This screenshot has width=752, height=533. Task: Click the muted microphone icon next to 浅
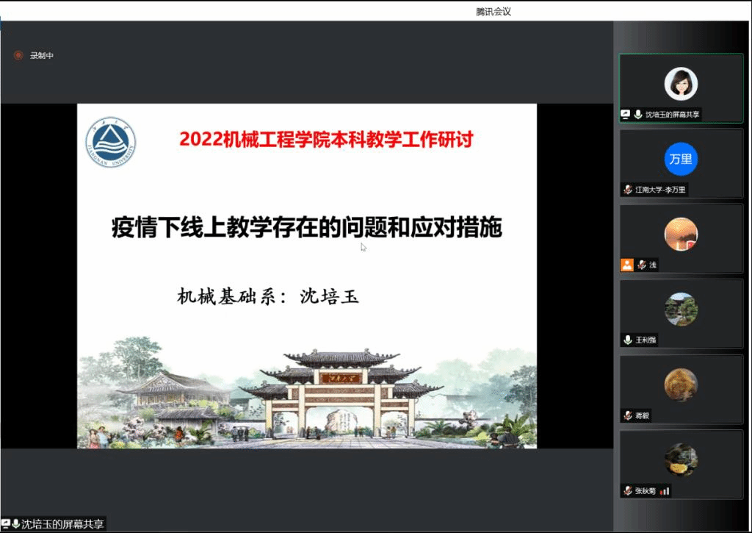coord(642,265)
